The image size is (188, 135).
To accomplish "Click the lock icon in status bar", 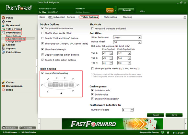I will (x=168, y=132).
